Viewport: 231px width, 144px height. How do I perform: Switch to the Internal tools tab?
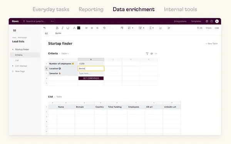(181, 9)
